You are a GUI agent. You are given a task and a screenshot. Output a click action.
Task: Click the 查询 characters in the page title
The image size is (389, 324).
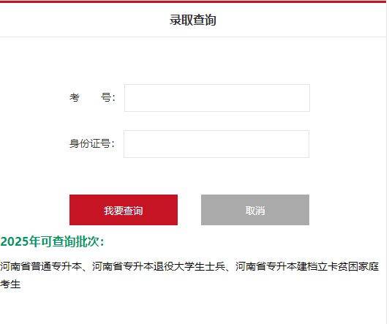point(205,20)
